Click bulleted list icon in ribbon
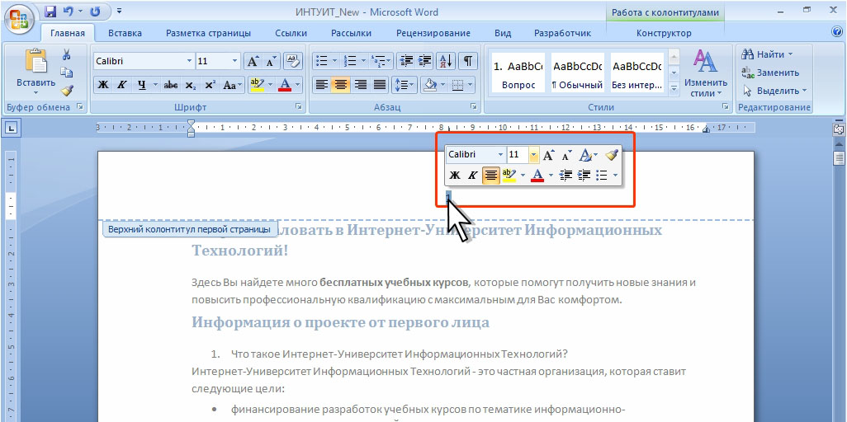This screenshot has width=847, height=422. click(322, 60)
